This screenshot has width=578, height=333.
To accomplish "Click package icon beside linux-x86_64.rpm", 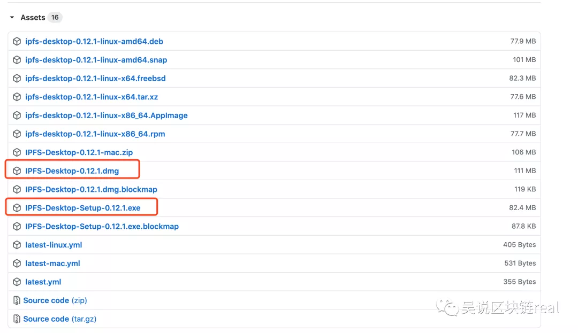I will pos(17,134).
